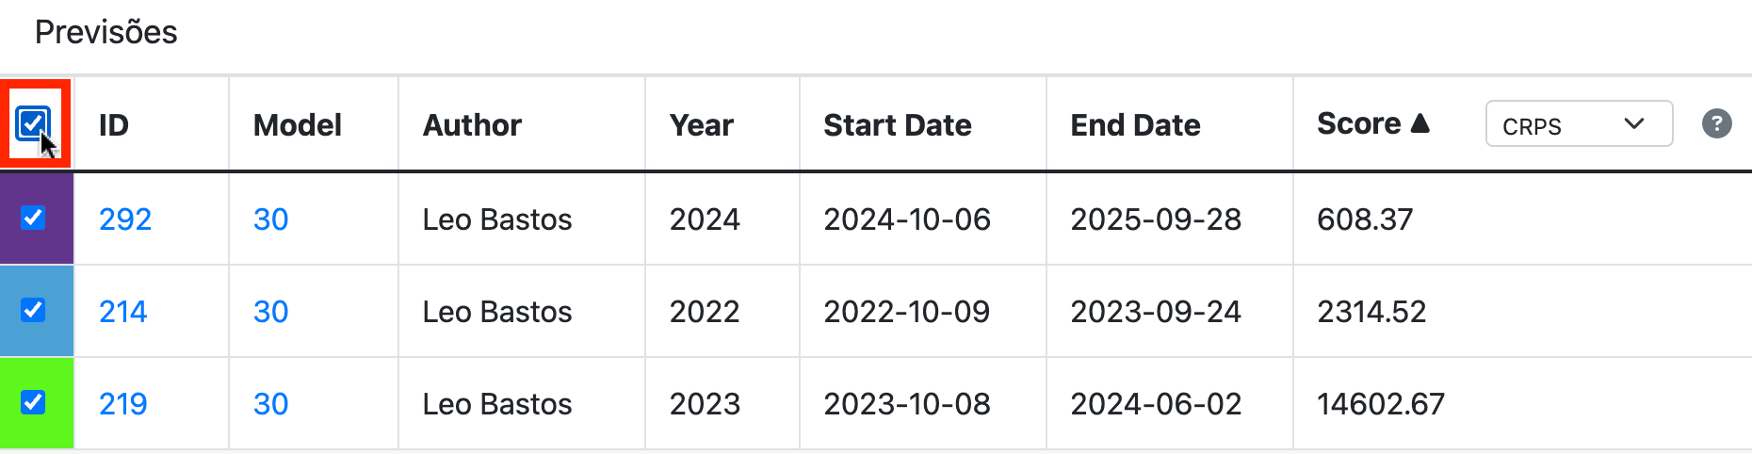Click the Score sort arrow icon
Viewport: 1752px width, 454px height.
[1420, 123]
